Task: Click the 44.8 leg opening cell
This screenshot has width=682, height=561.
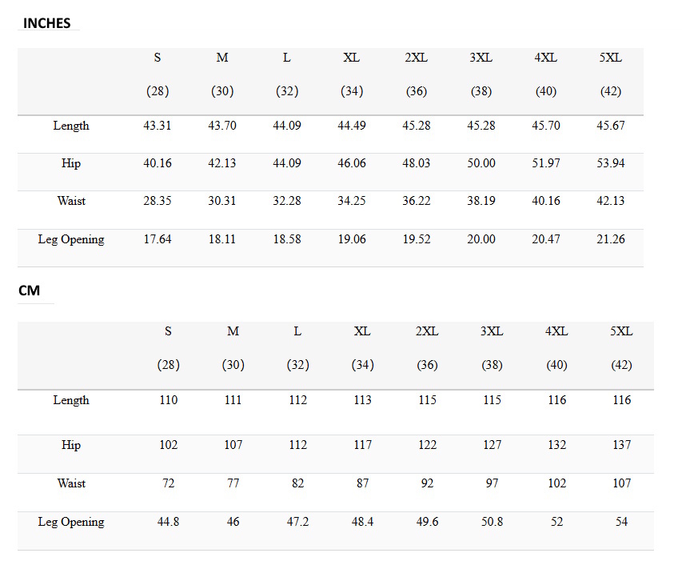Action: coord(169,522)
